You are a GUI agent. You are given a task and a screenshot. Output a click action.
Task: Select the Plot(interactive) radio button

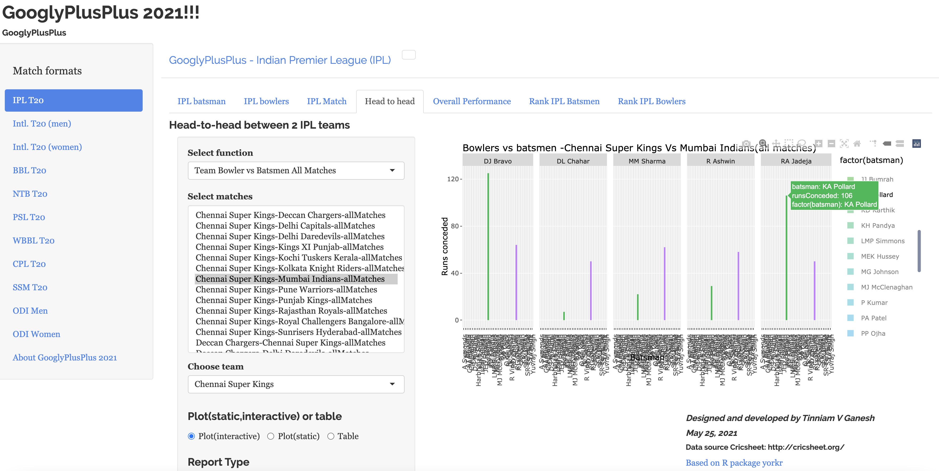point(191,436)
